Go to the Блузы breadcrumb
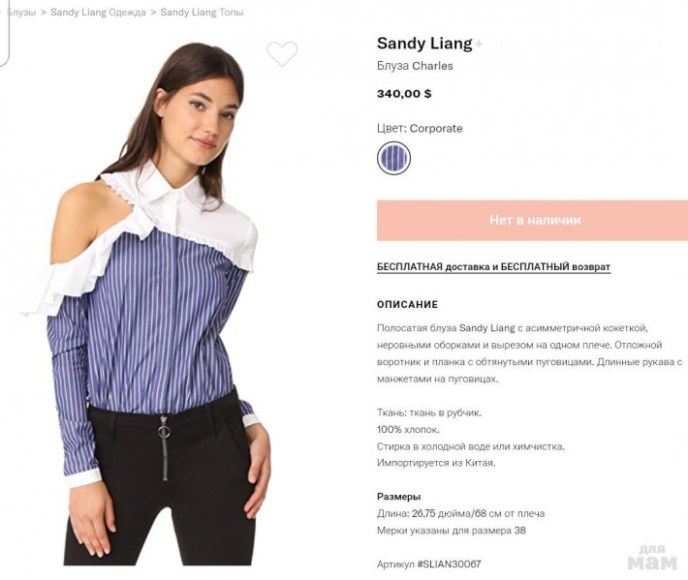Viewport: 688px width, 580px height. pos(21,13)
